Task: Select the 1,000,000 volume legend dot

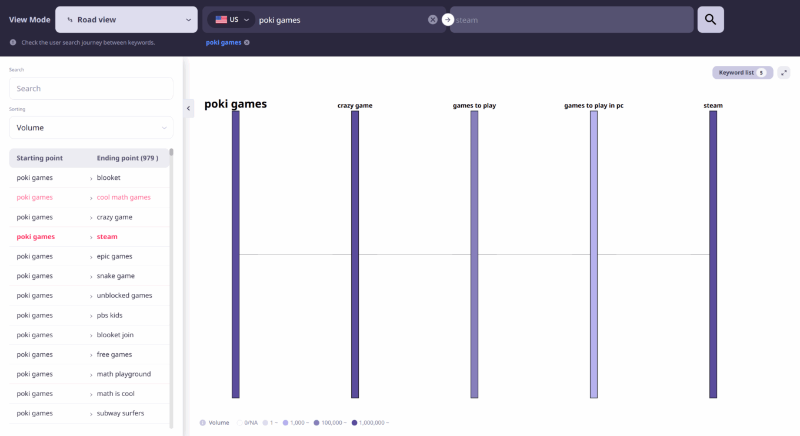Action: click(x=354, y=422)
